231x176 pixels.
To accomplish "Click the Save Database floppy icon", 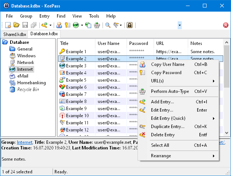I will [25, 25].
